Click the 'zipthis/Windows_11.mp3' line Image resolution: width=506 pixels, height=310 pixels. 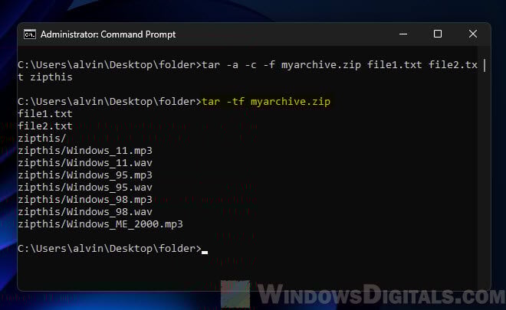coord(85,151)
